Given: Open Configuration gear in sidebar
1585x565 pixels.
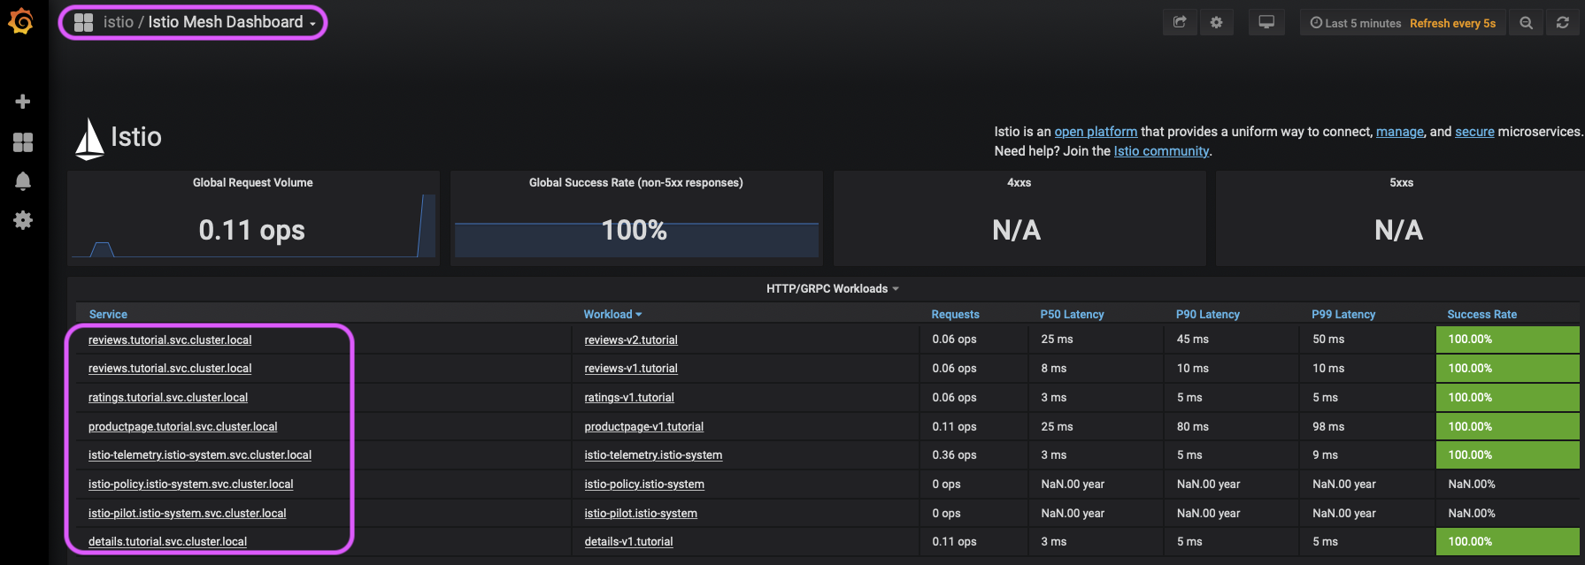Looking at the screenshot, I should point(23,220).
